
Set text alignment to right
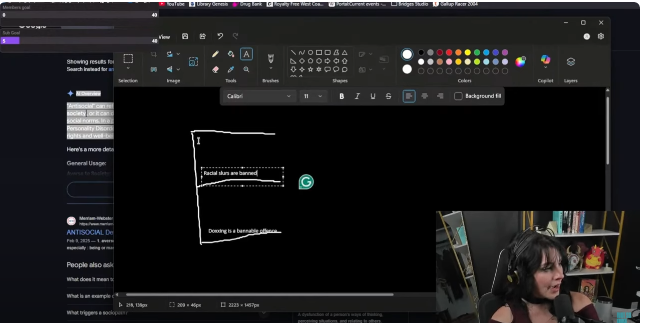tap(440, 96)
